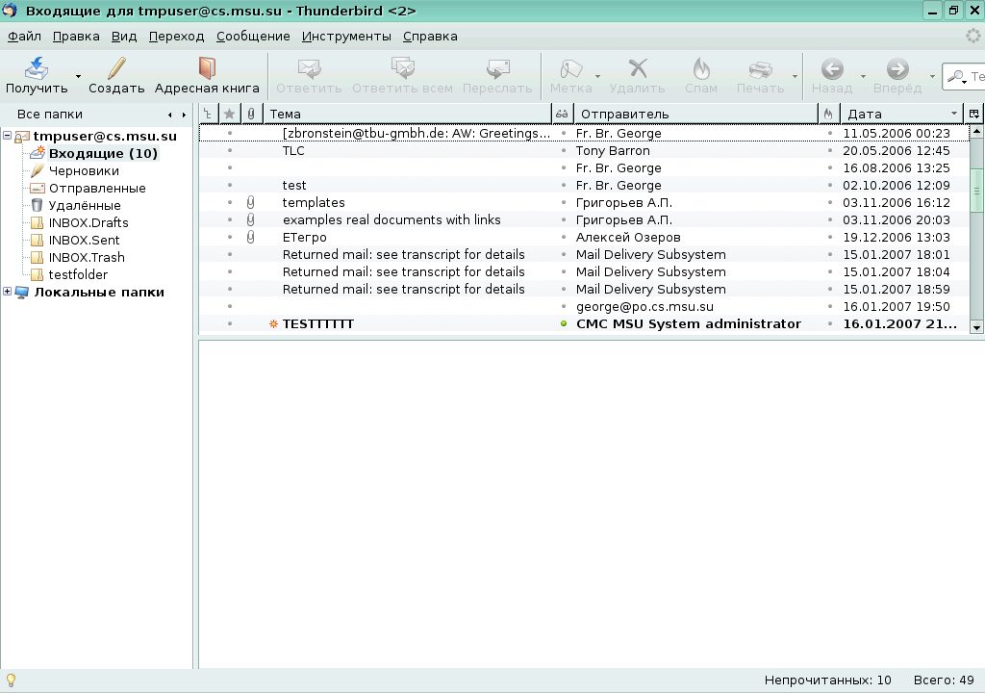This screenshot has width=985, height=693.
Task: Collapse the tmpuser@cs.msu.su account tree
Action: coord(8,136)
